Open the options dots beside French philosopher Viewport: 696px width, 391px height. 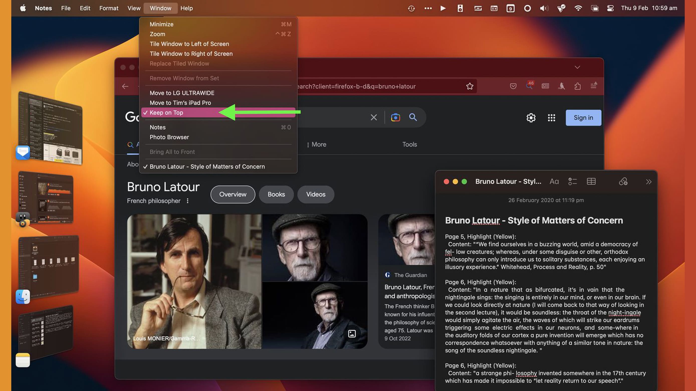tap(187, 201)
